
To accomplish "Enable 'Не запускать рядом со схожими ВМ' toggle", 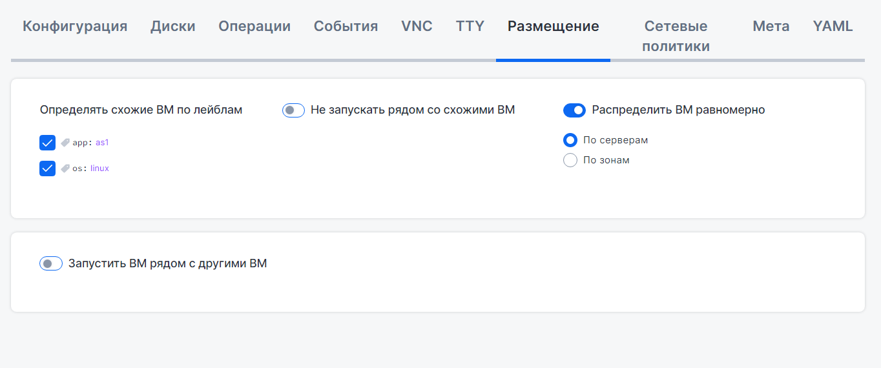I will (293, 110).
